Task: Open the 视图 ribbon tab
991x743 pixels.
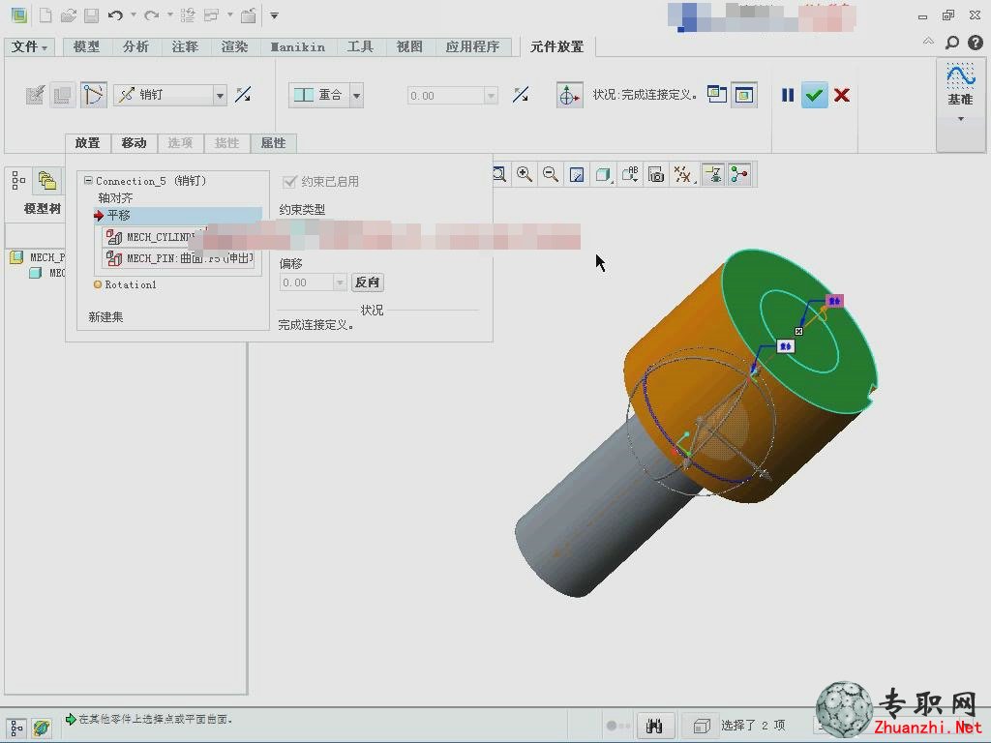Action: tap(409, 46)
